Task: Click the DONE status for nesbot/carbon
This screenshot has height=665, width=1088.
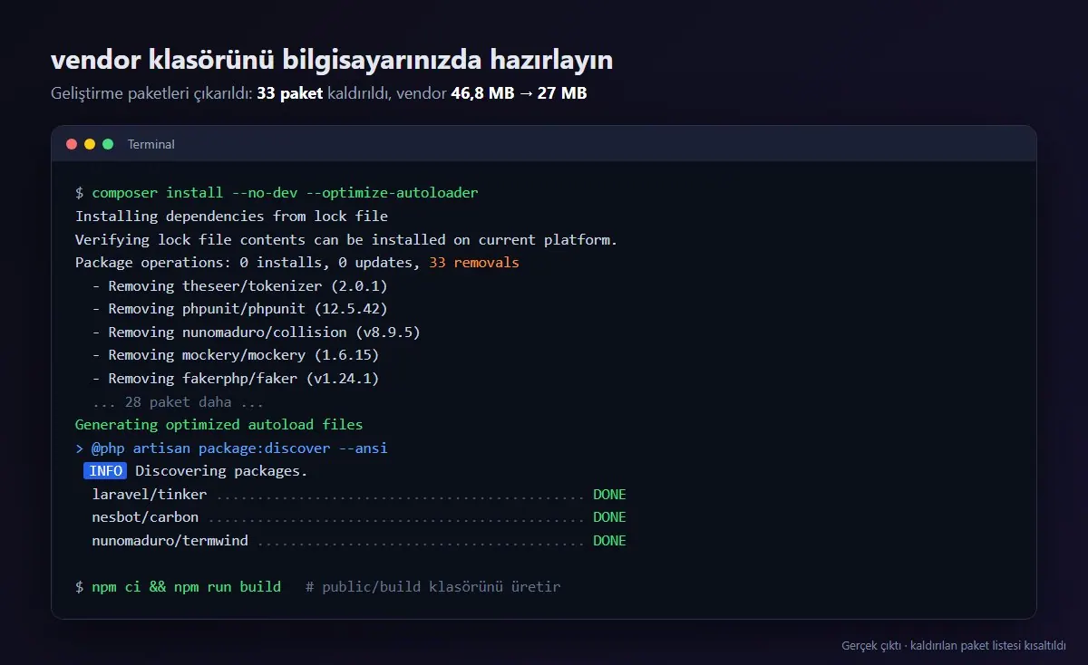Action: tap(609, 517)
